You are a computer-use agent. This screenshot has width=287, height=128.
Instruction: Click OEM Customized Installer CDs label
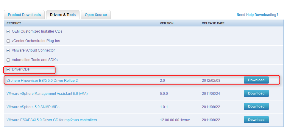(x=37, y=31)
